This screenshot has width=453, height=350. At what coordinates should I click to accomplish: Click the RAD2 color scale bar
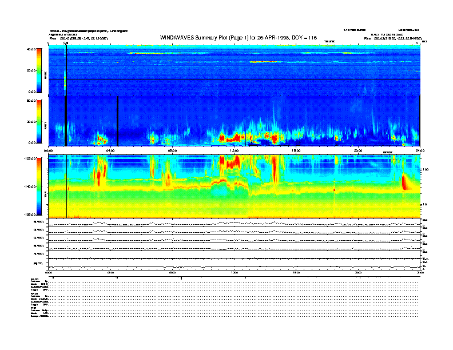[39, 70]
